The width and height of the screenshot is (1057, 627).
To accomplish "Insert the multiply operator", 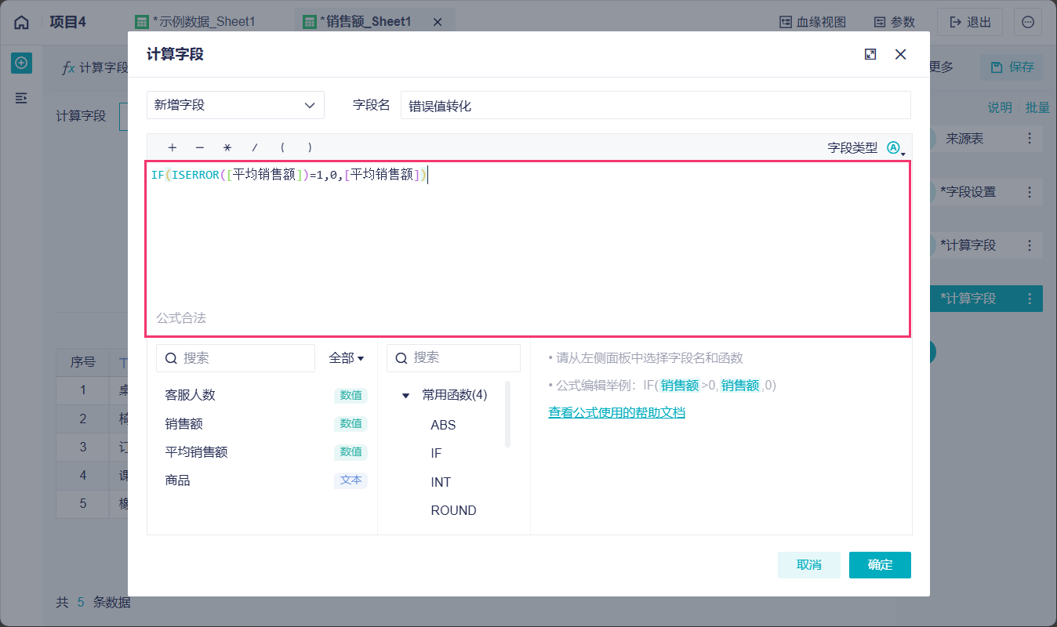I will tap(227, 147).
